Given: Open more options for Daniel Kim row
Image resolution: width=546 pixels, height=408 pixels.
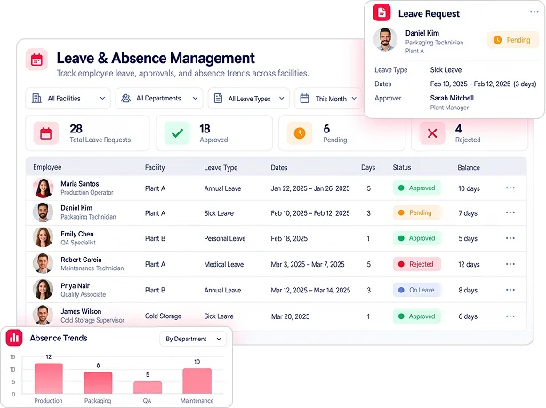Looking at the screenshot, I should [x=510, y=212].
